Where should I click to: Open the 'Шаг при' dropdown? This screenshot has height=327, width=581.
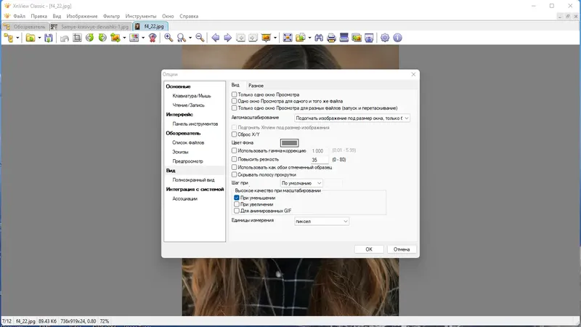click(301, 183)
